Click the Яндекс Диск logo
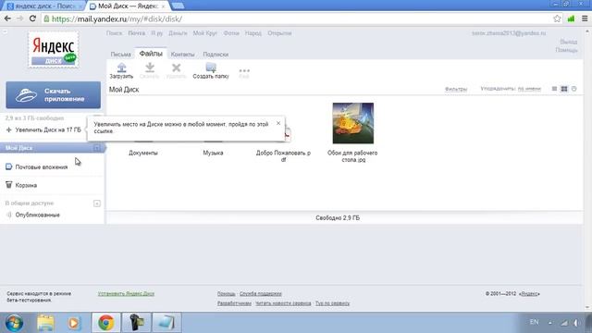592x333 pixels. [54, 49]
